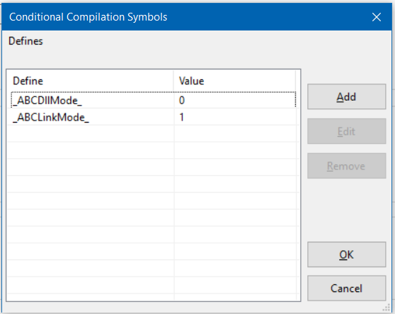Screen dimensions: 395x314
Task: Click the divider between Define and Value headers
Action: (173, 81)
